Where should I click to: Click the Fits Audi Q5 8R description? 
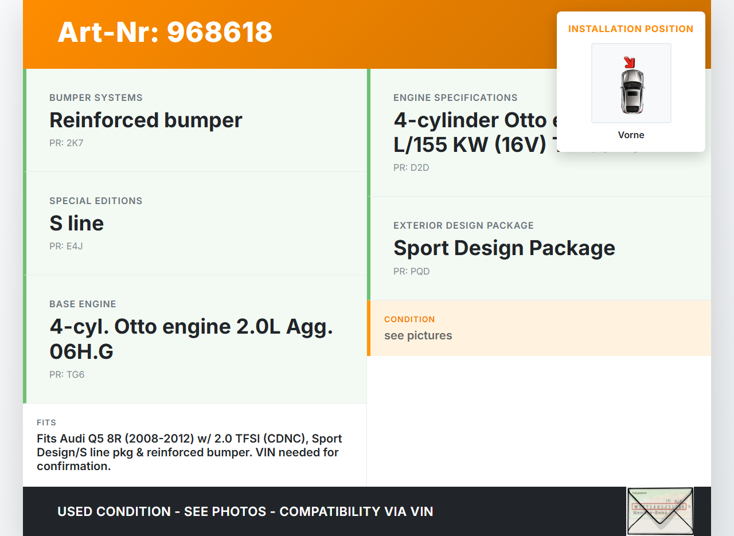(x=189, y=452)
